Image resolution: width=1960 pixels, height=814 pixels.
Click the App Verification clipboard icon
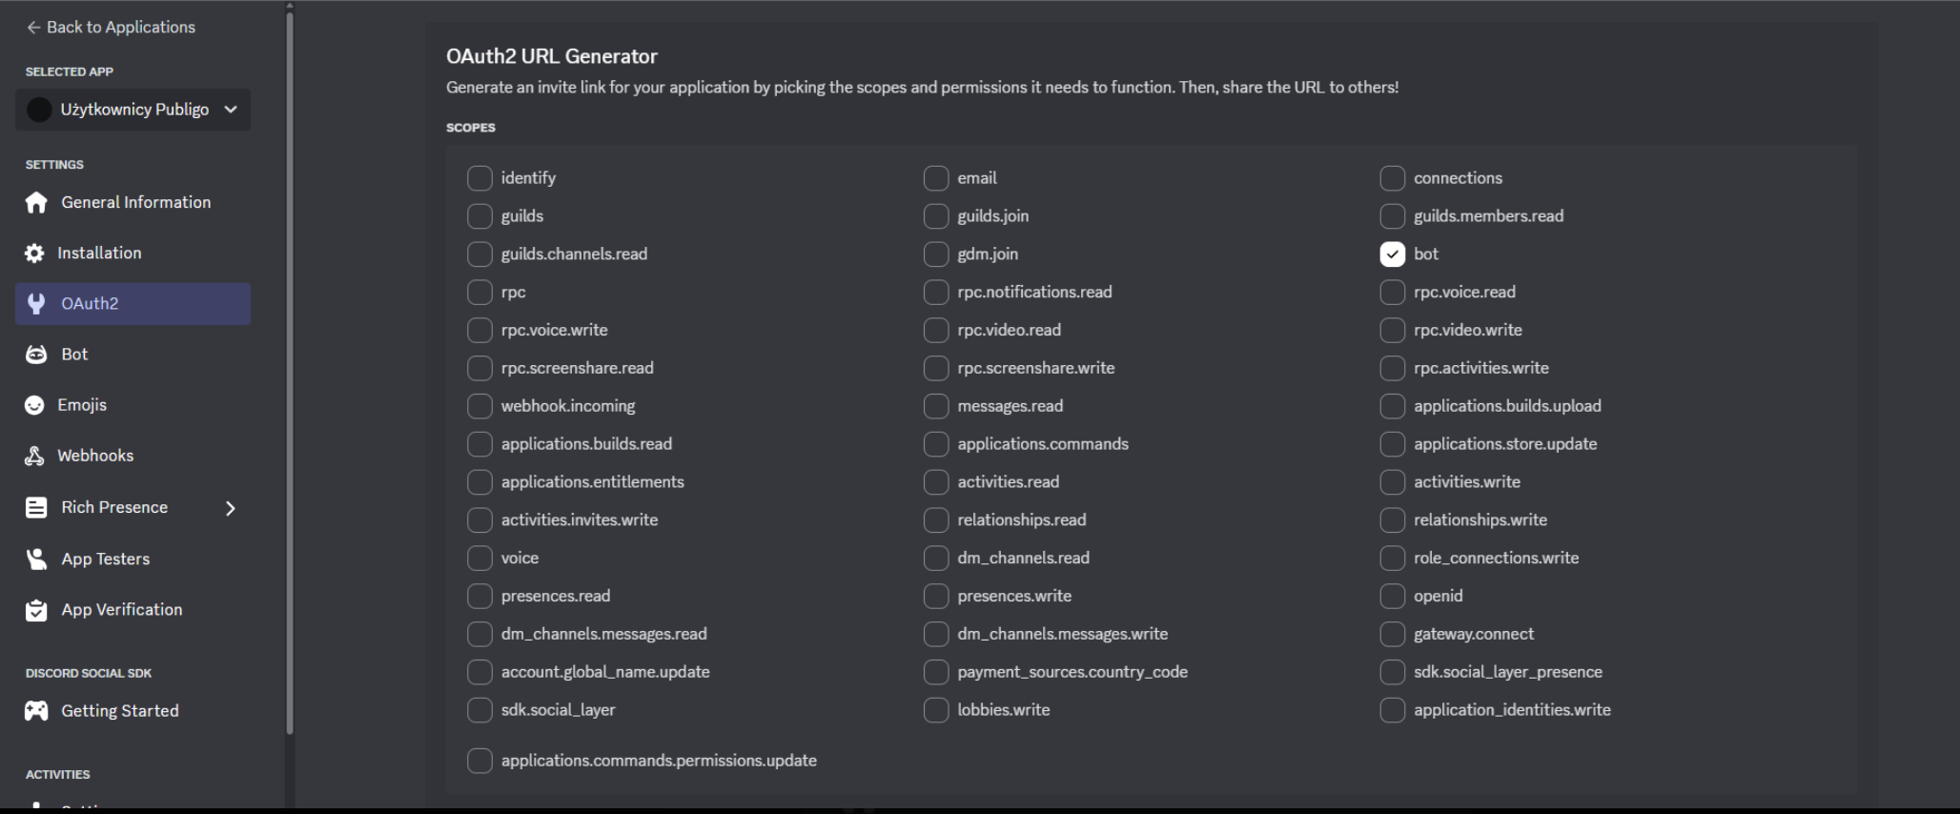36,610
